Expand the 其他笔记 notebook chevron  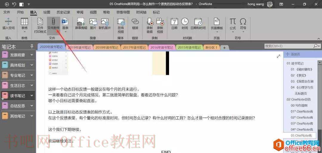(32, 116)
